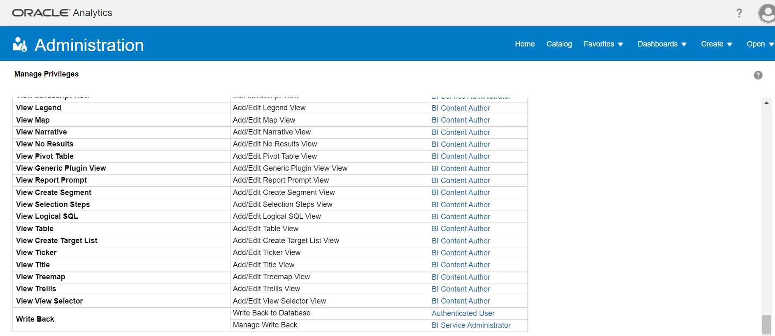Select the 'View Narrative' row label
The image size is (775, 336).
(42, 132)
